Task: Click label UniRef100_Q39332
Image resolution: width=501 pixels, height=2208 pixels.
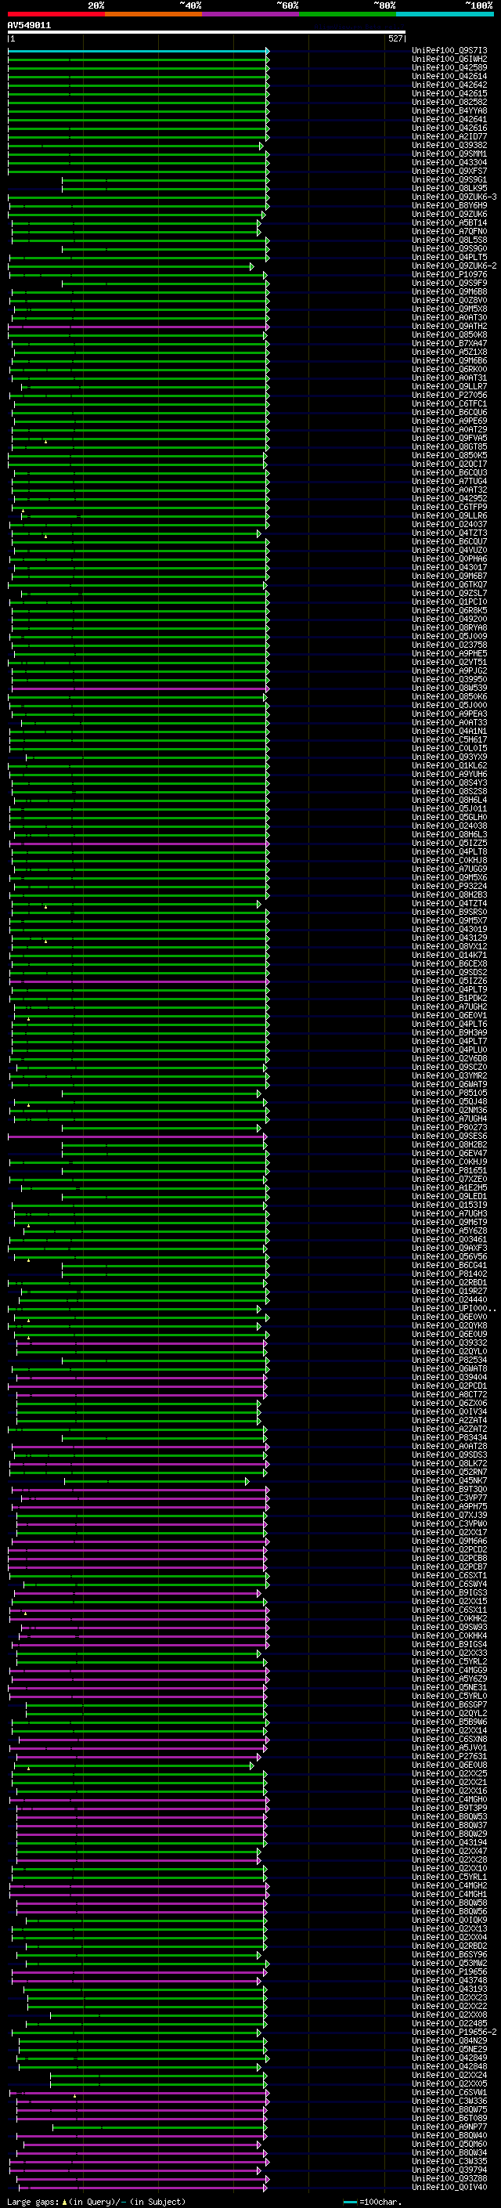Action: pos(449,1343)
